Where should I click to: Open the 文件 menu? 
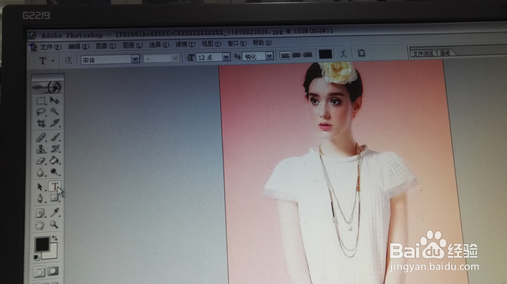[50, 47]
